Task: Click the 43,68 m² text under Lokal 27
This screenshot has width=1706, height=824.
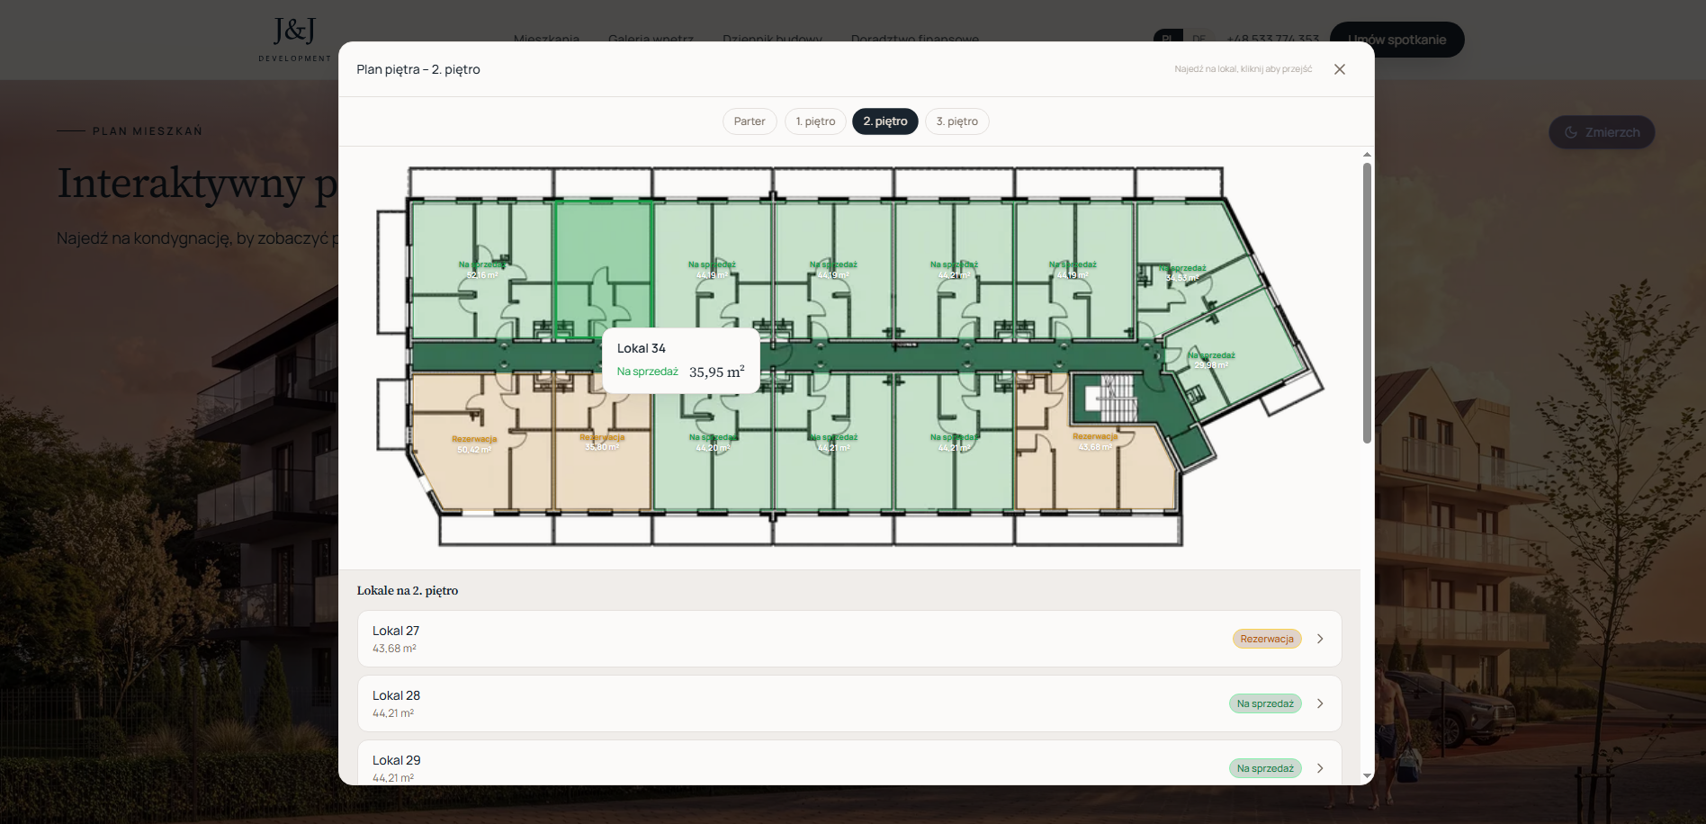Action: click(394, 649)
